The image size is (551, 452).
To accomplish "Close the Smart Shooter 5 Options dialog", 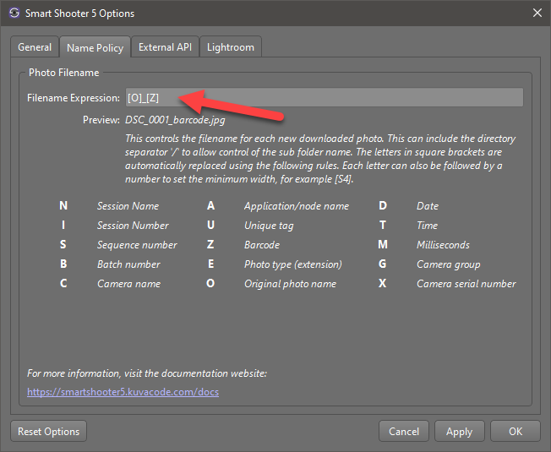I will [x=537, y=13].
